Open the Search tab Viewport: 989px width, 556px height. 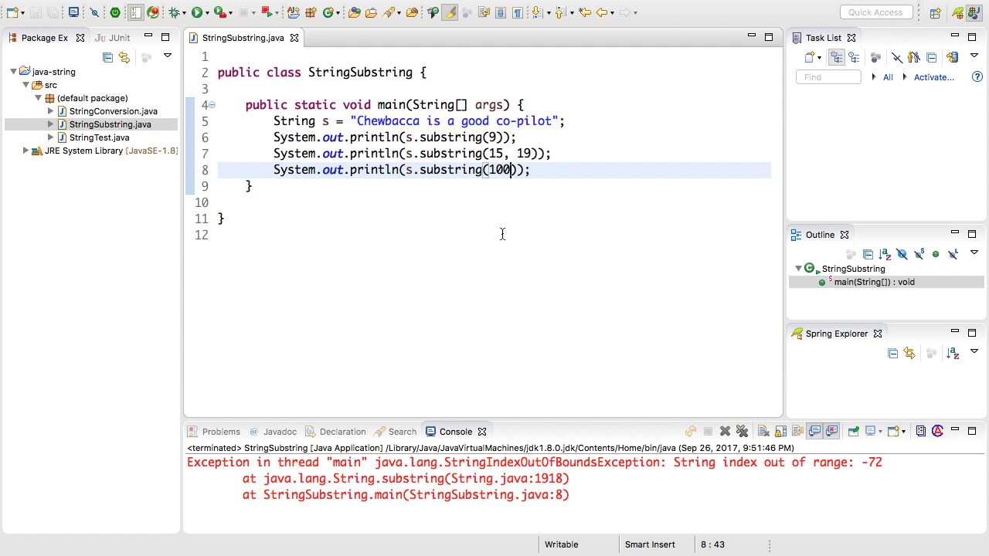[396, 432]
